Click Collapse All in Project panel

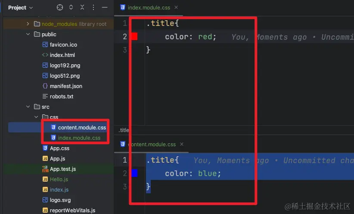(x=82, y=7)
